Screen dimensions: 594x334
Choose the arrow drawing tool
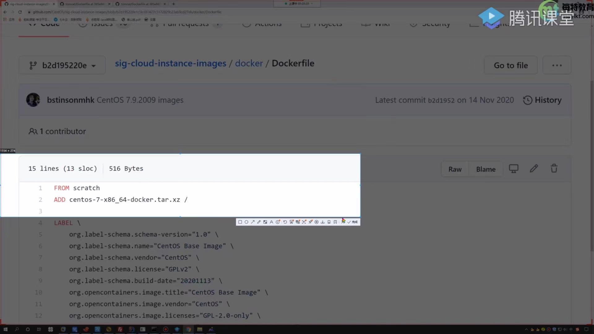tap(253, 222)
